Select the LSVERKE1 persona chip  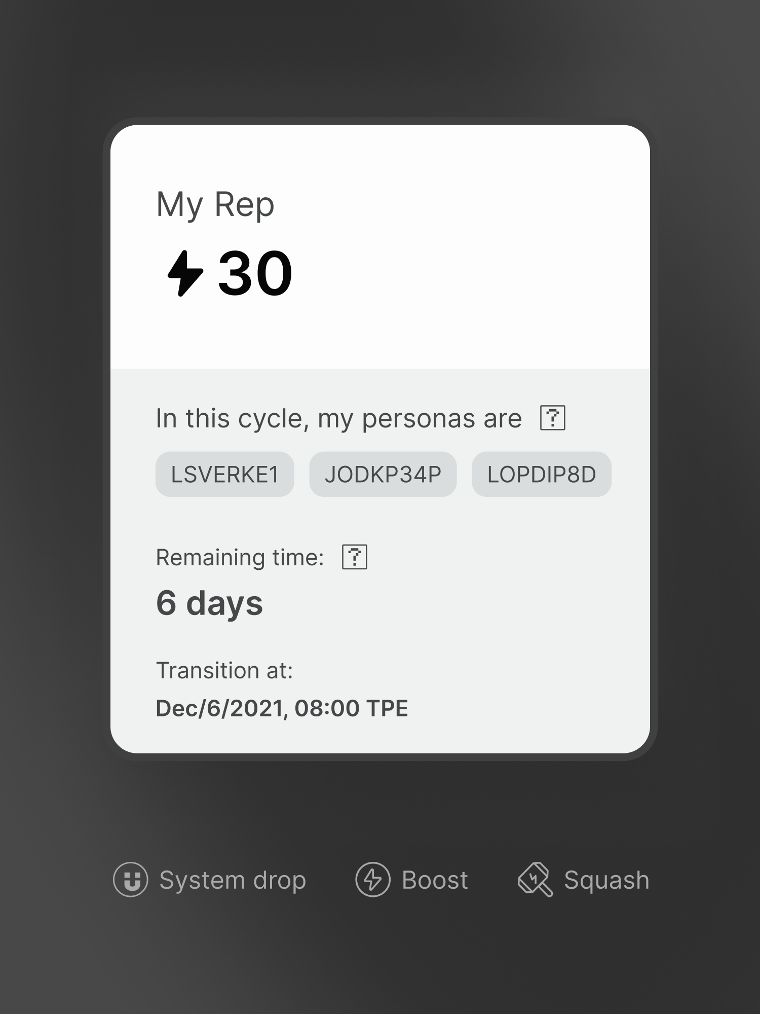224,475
